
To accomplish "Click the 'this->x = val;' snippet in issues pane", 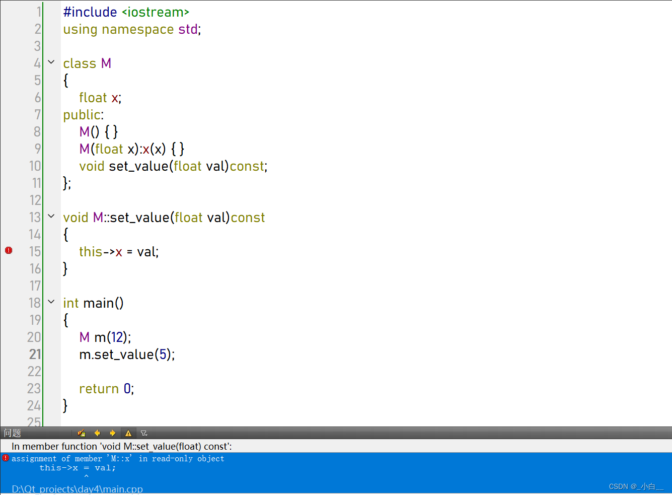I will [78, 468].
